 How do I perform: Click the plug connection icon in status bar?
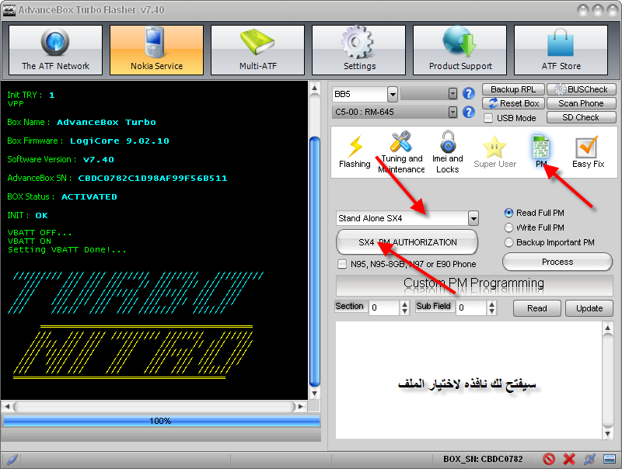pos(589,459)
